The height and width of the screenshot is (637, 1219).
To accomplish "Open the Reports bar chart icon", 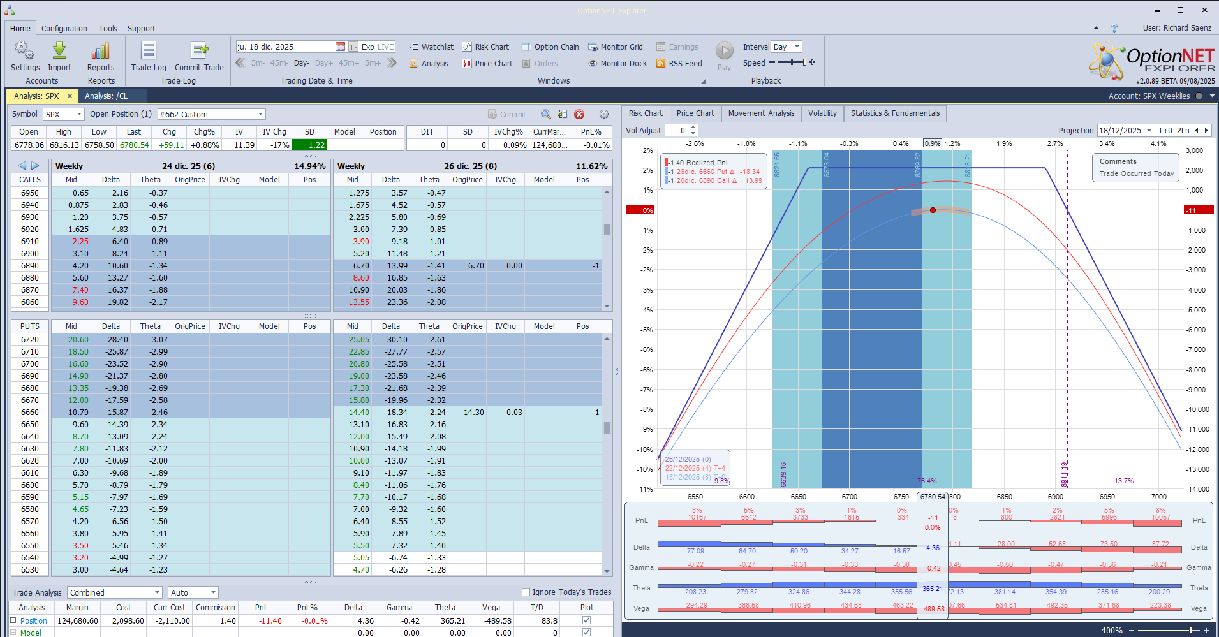I will tap(101, 51).
